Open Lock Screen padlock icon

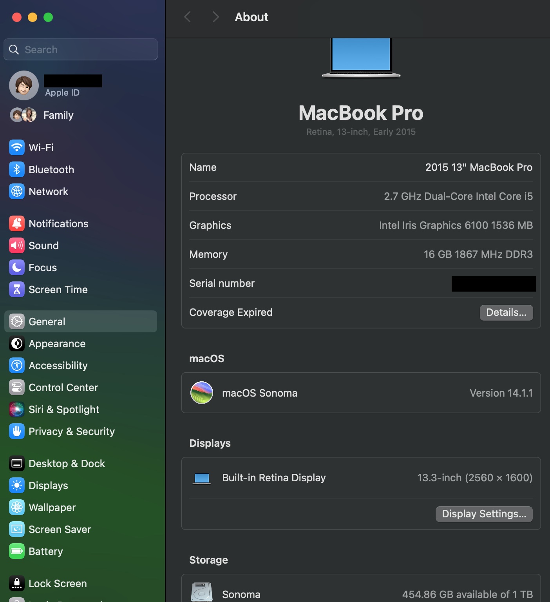[17, 584]
